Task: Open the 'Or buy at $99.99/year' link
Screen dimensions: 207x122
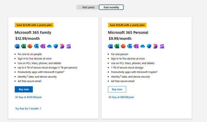Action: coord(121,97)
